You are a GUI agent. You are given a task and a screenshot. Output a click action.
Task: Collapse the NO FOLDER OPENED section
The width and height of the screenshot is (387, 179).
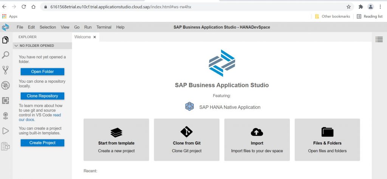coord(42,46)
